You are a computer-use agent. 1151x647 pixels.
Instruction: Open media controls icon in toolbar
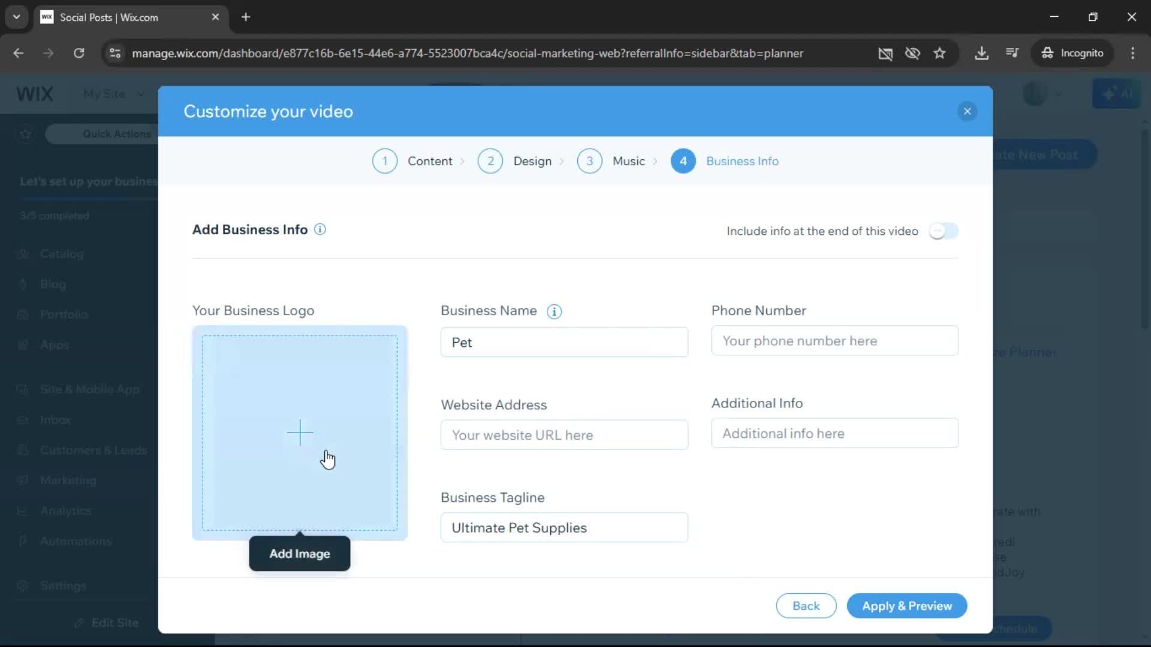pos(1012,53)
